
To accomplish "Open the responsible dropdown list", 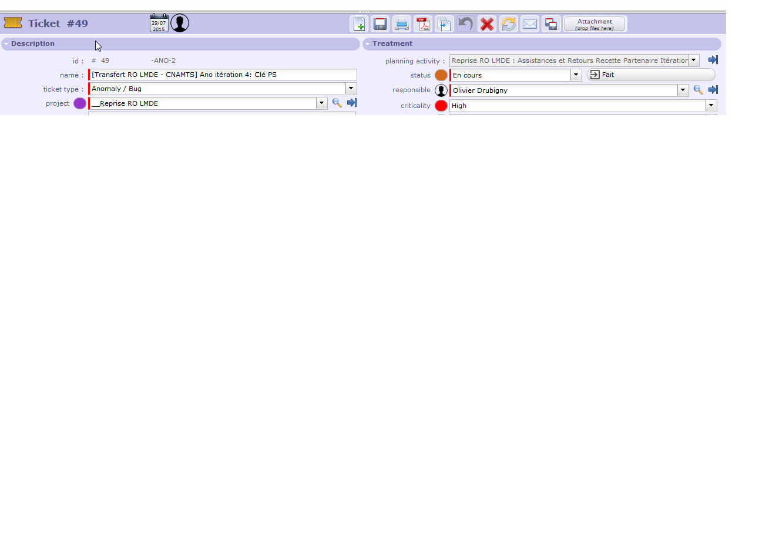I will (683, 90).
